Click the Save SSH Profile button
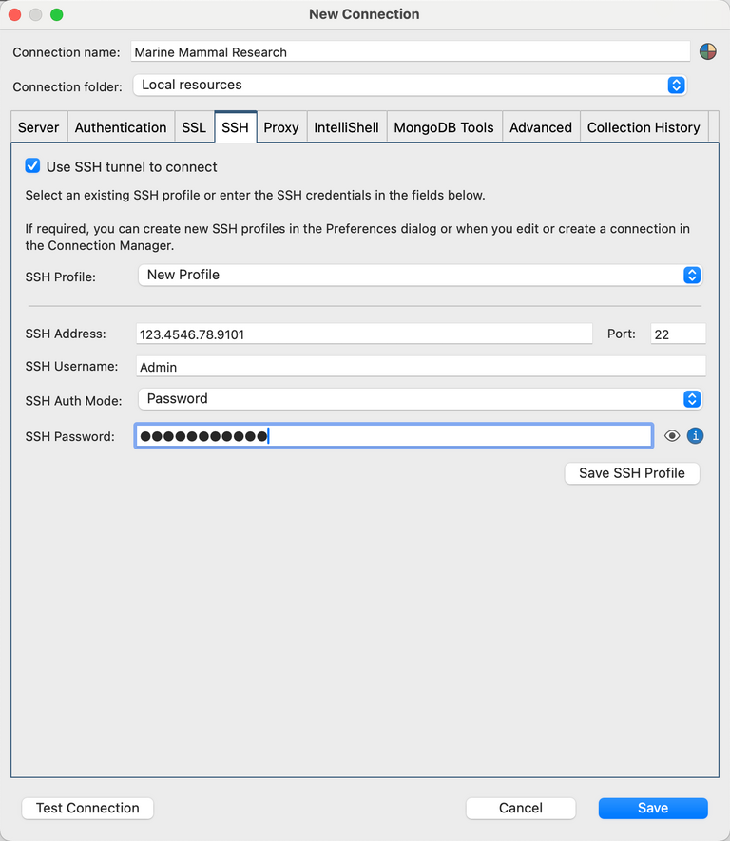The width and height of the screenshot is (730, 841). pos(631,472)
